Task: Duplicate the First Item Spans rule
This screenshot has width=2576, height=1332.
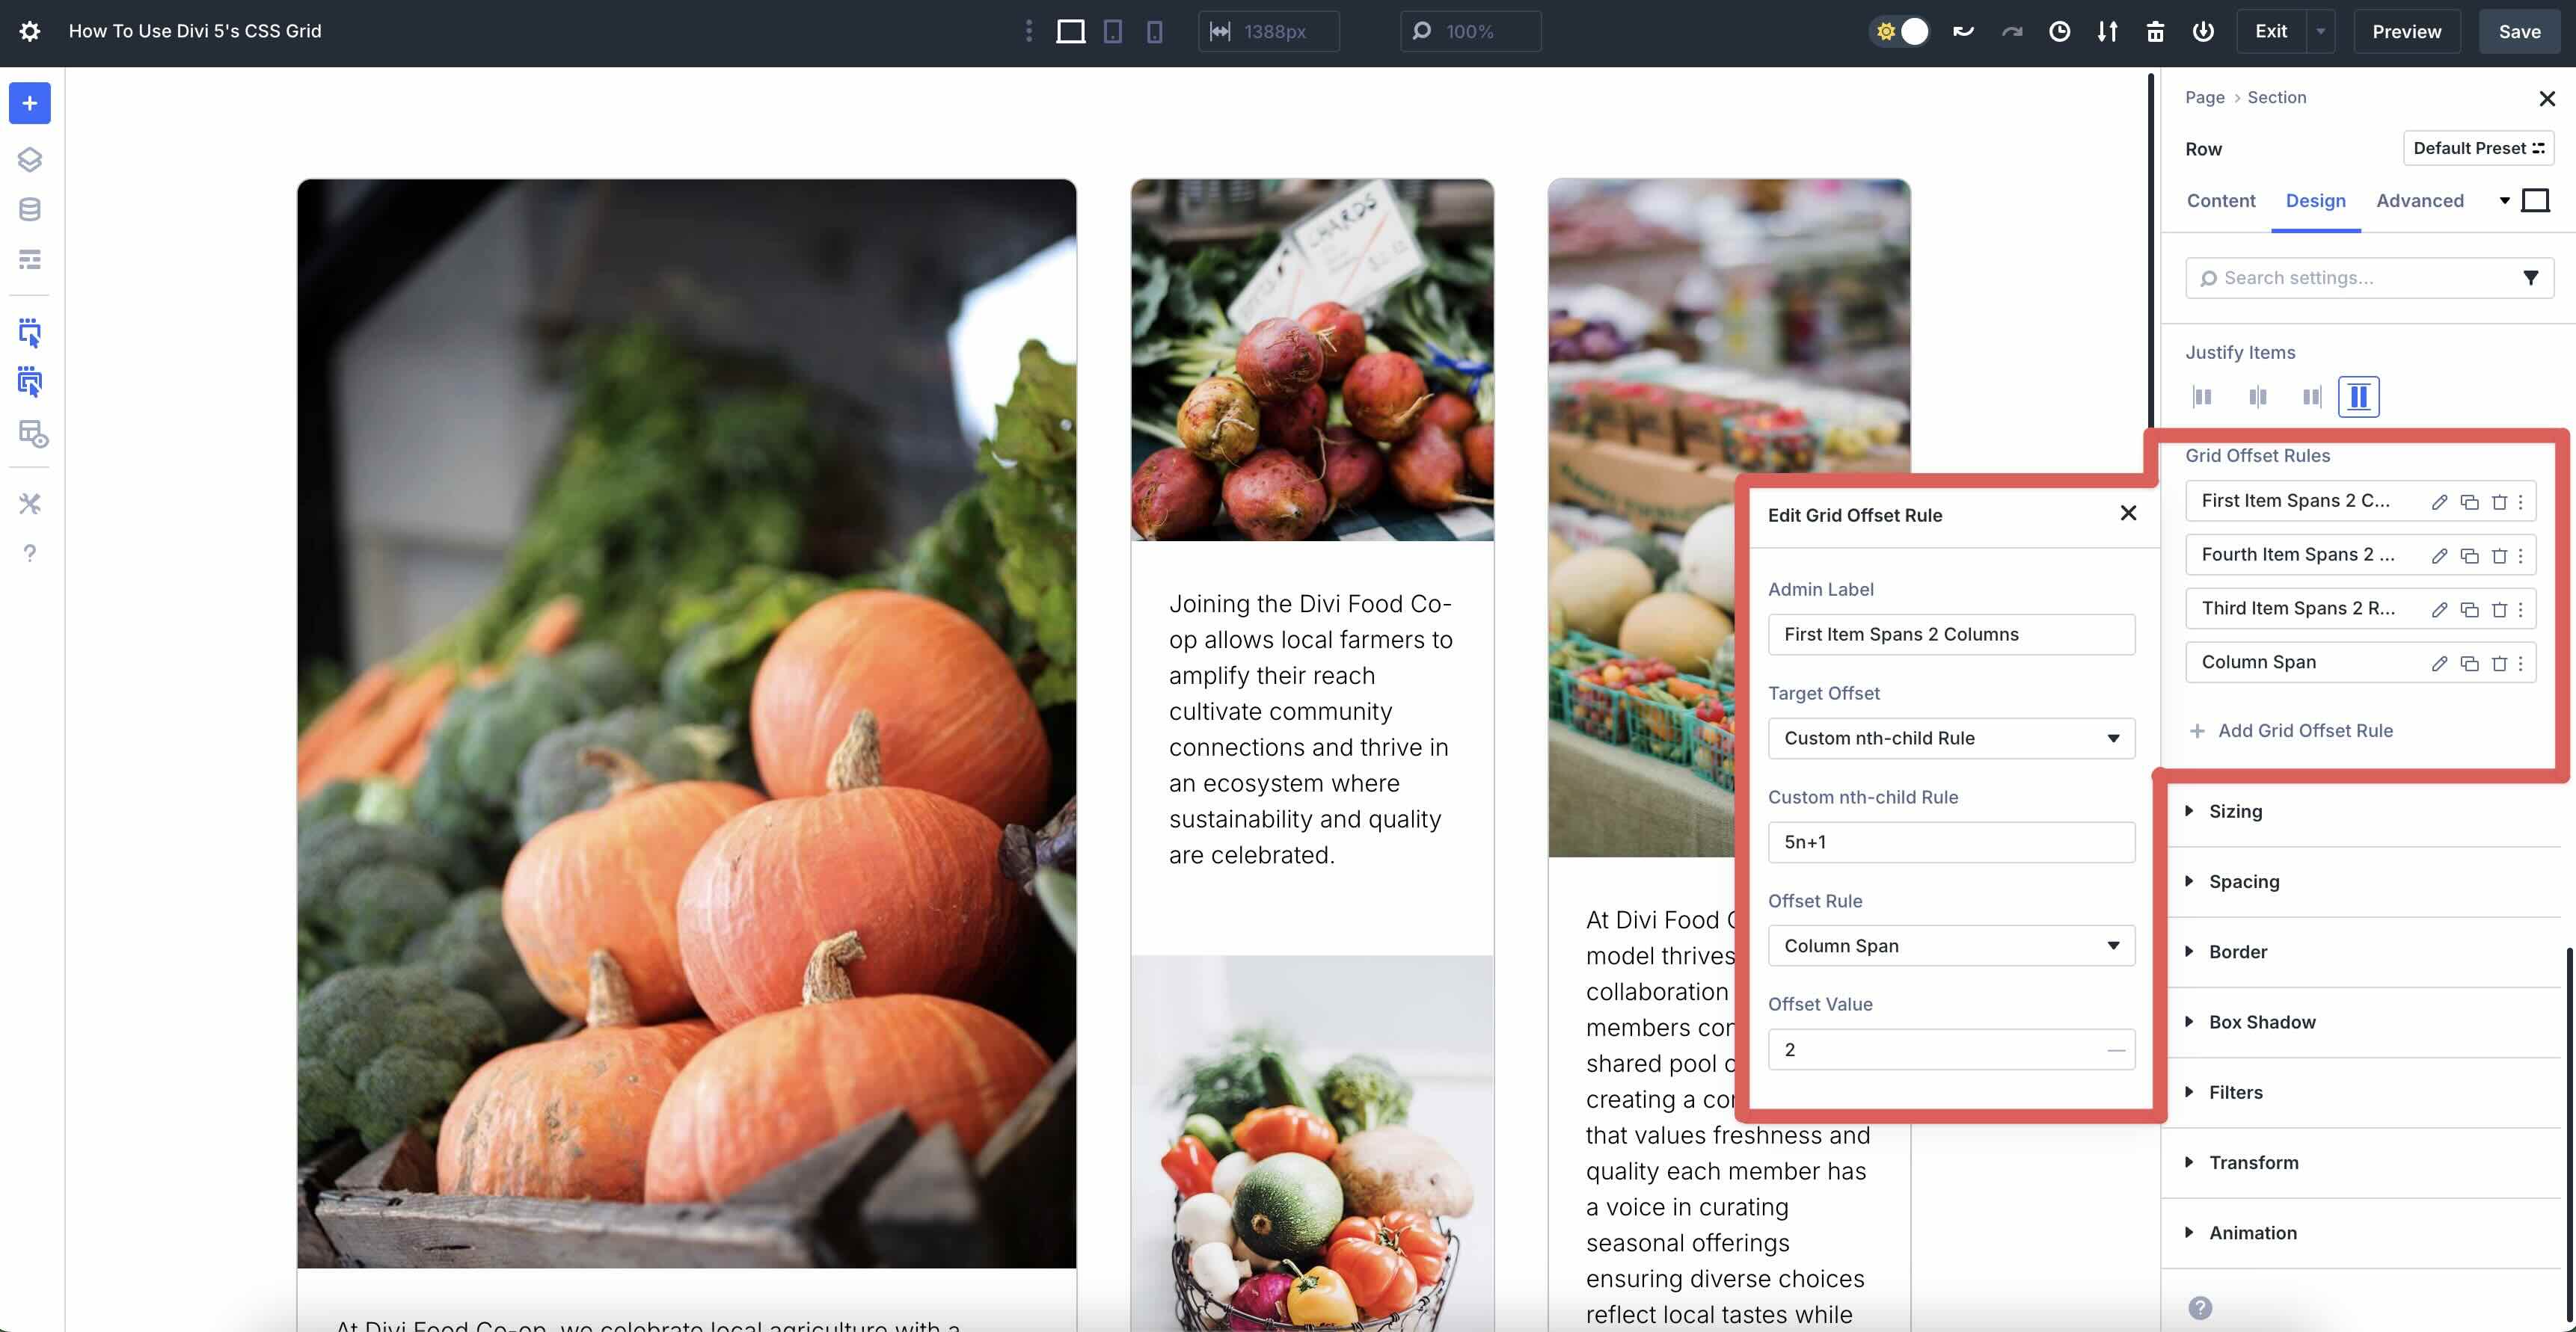Action: click(x=2469, y=501)
